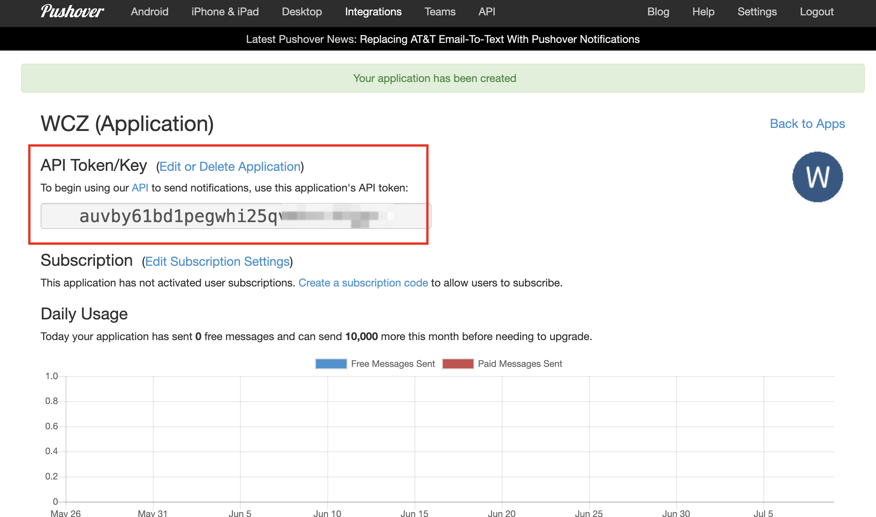Toggle Paid Messages Sent legend swatch
Viewport: 876px width, 517px height.
click(x=458, y=363)
